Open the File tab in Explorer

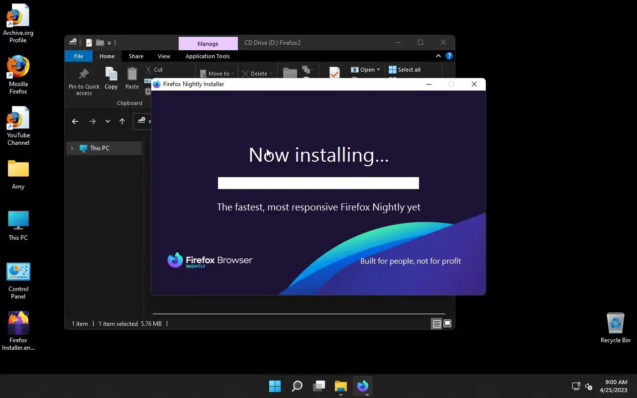click(79, 56)
